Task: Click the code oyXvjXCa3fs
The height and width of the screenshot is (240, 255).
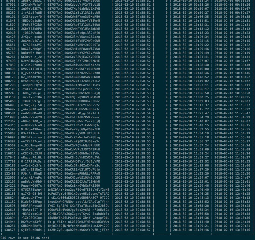Action: coord(31,165)
